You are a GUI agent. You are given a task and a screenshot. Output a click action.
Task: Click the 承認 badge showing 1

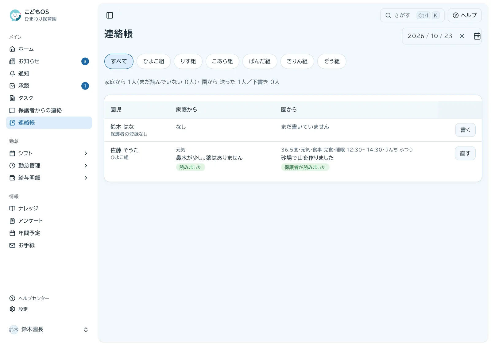pyautogui.click(x=85, y=86)
